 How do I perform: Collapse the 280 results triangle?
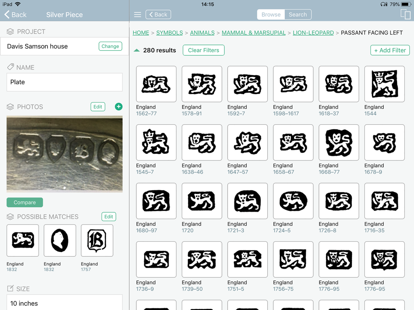[137, 50]
